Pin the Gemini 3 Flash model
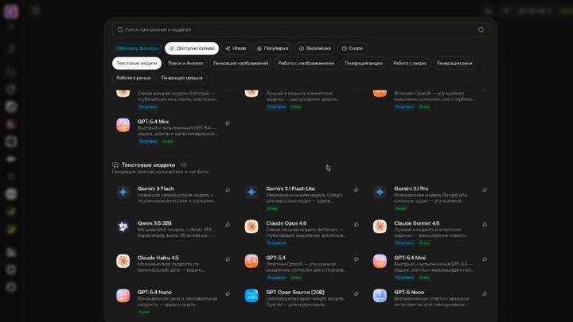 click(228, 190)
